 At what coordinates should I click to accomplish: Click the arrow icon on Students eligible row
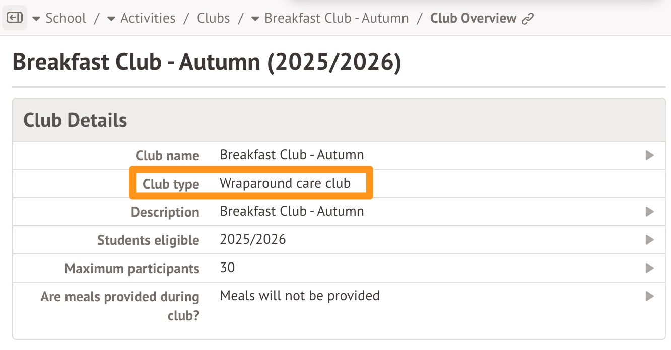click(x=649, y=240)
